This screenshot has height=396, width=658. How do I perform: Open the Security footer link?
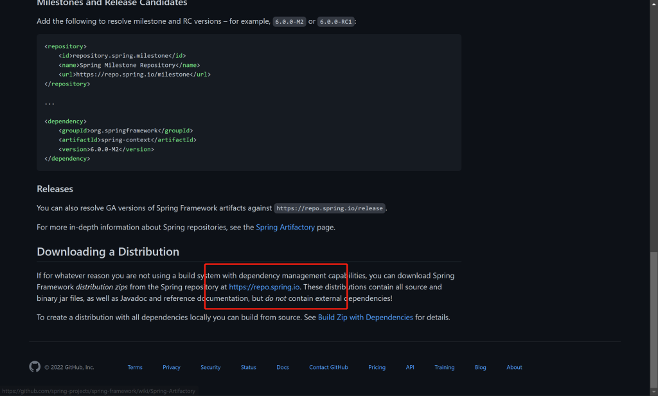click(x=210, y=367)
